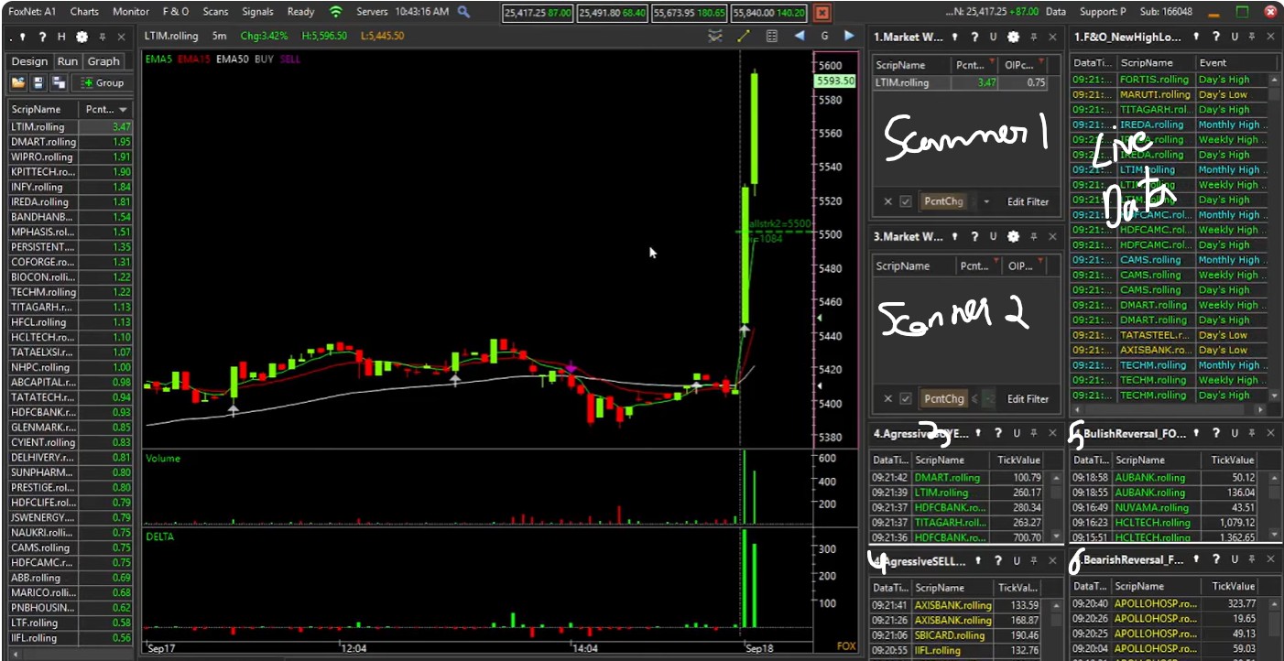Image resolution: width=1284 pixels, height=661 pixels.
Task: Switch to the Graph tab
Action: coord(103,61)
